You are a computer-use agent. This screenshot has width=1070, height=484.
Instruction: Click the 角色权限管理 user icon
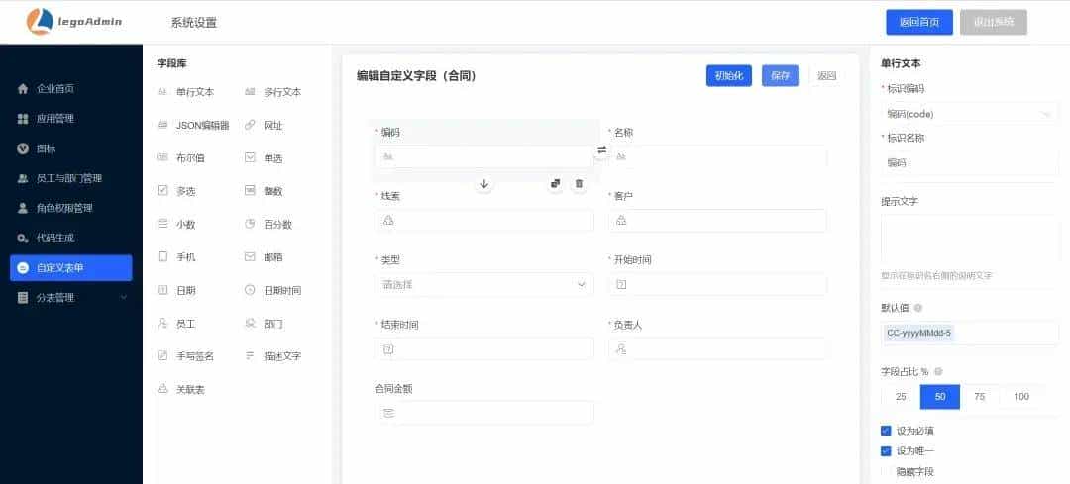[x=23, y=208]
